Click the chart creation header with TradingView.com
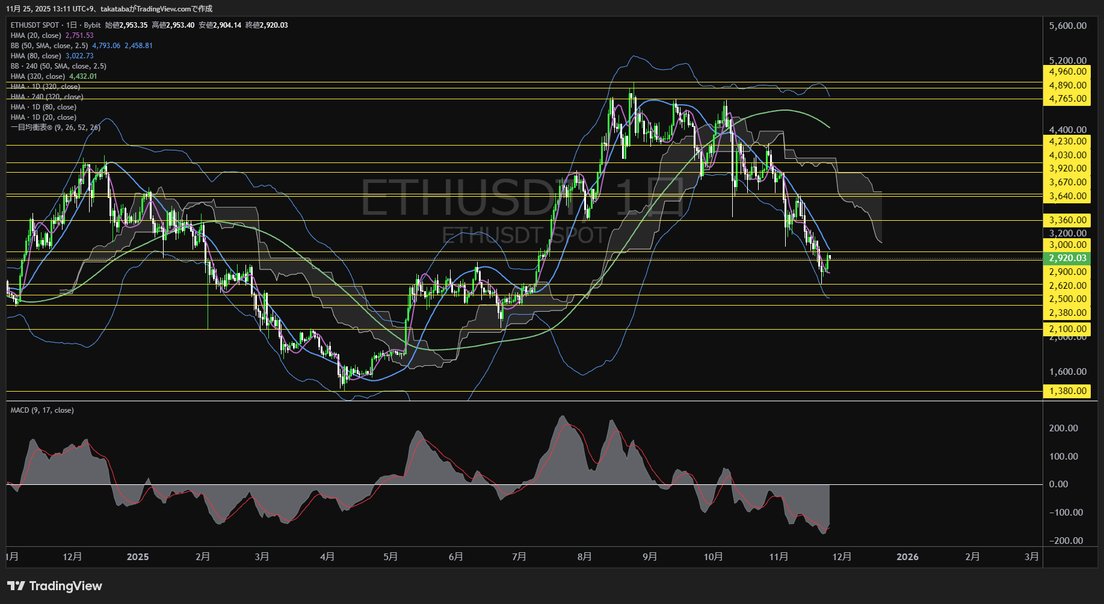Image resolution: width=1104 pixels, height=604 pixels. 109,8
